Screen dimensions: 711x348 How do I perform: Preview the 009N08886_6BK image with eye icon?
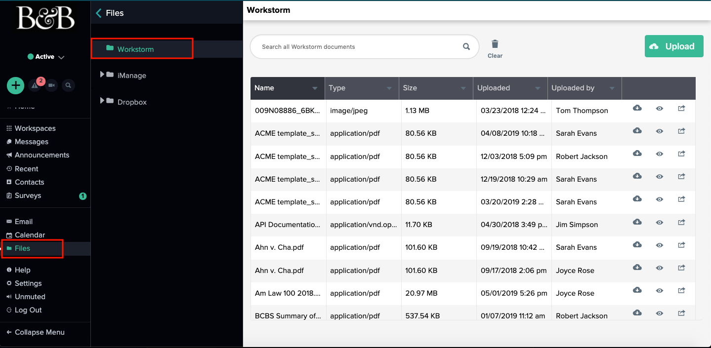pyautogui.click(x=660, y=109)
